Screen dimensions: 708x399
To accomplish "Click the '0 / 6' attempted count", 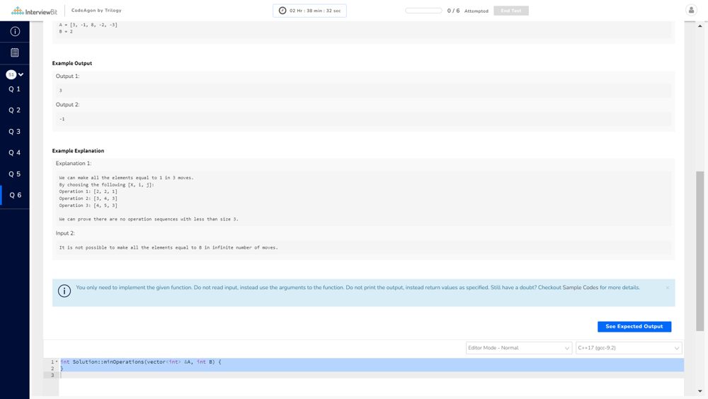I will point(453,11).
